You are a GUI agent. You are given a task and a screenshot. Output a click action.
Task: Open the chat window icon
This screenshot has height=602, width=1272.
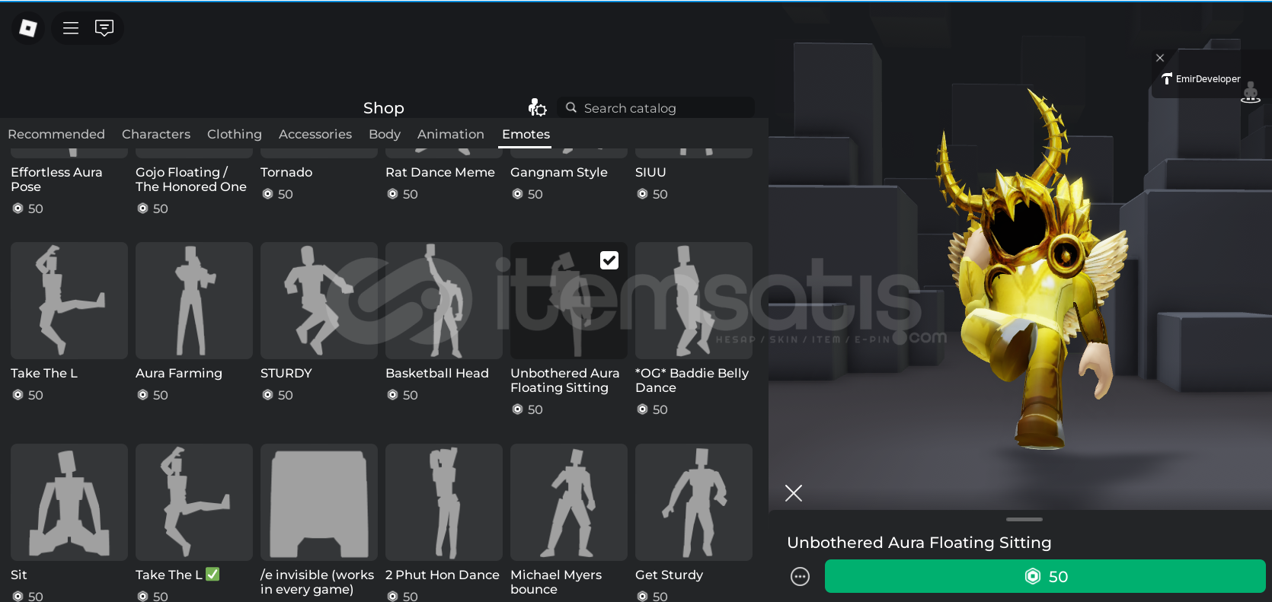pyautogui.click(x=104, y=28)
